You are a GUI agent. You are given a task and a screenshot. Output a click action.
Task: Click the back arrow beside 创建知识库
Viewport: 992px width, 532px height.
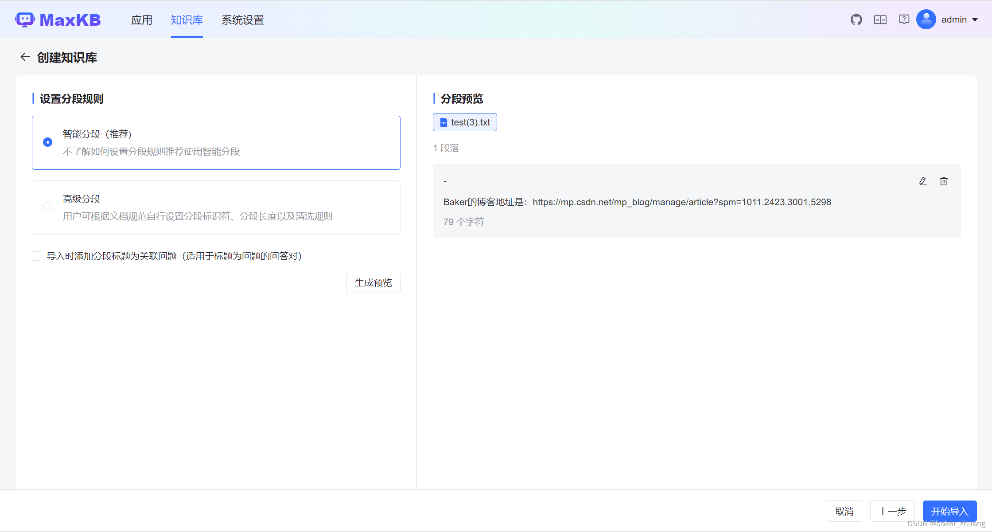(25, 57)
